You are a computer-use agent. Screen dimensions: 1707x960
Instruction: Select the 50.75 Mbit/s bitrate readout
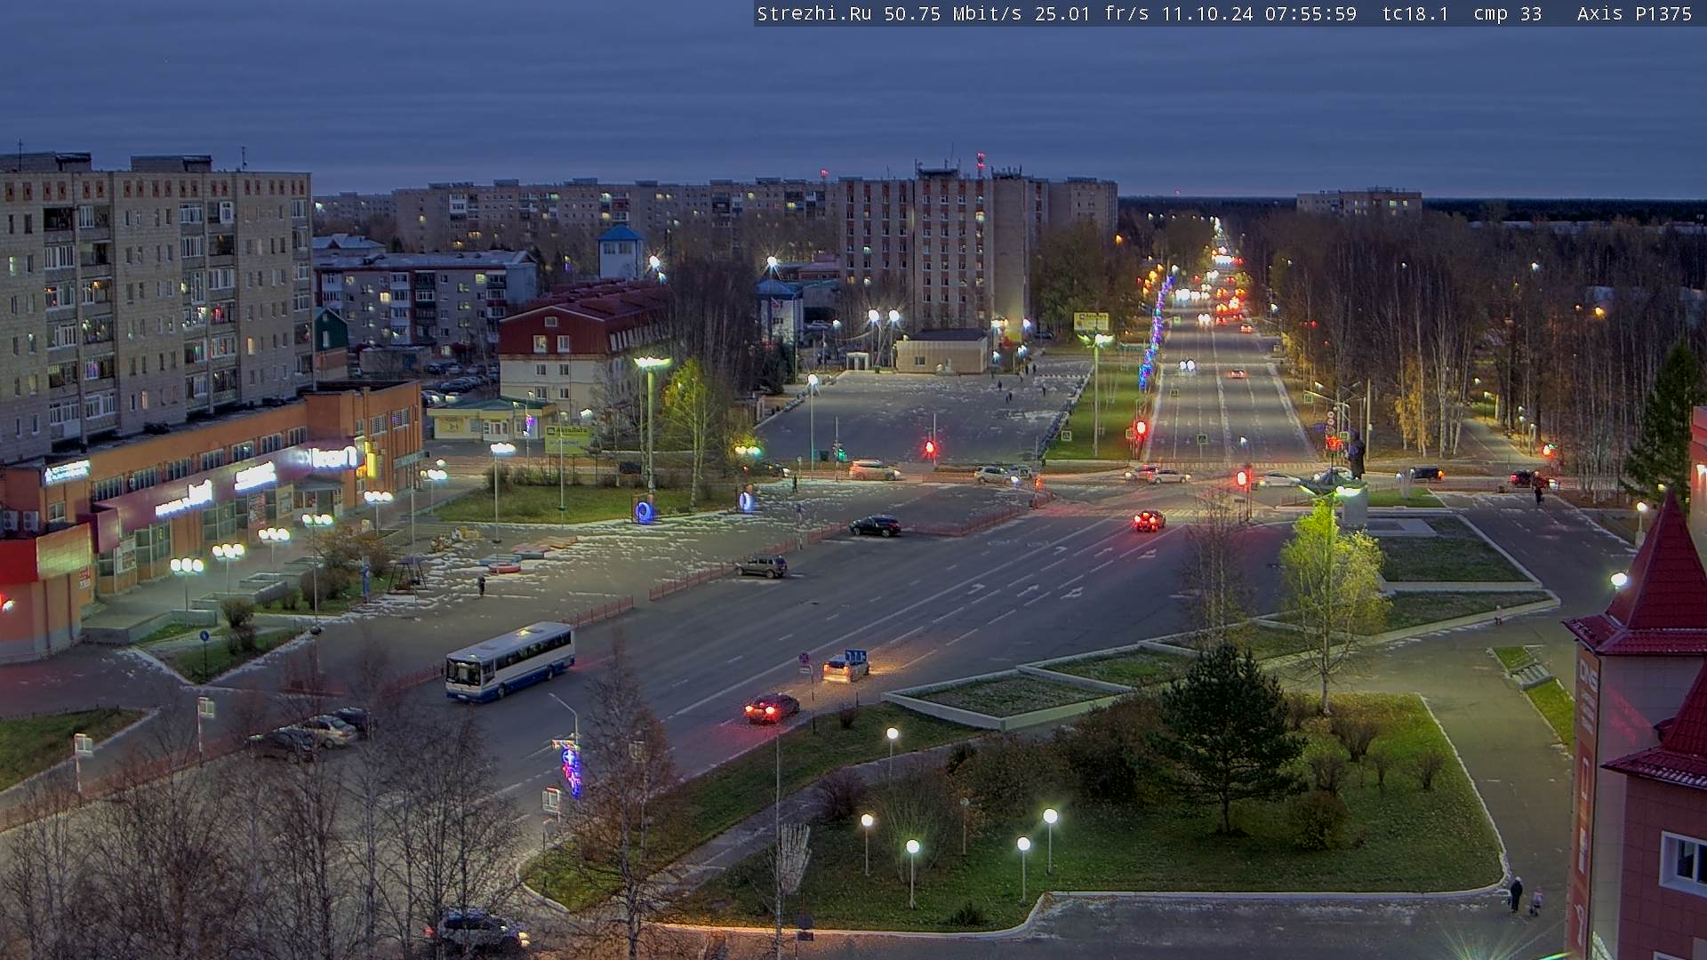pyautogui.click(x=953, y=13)
